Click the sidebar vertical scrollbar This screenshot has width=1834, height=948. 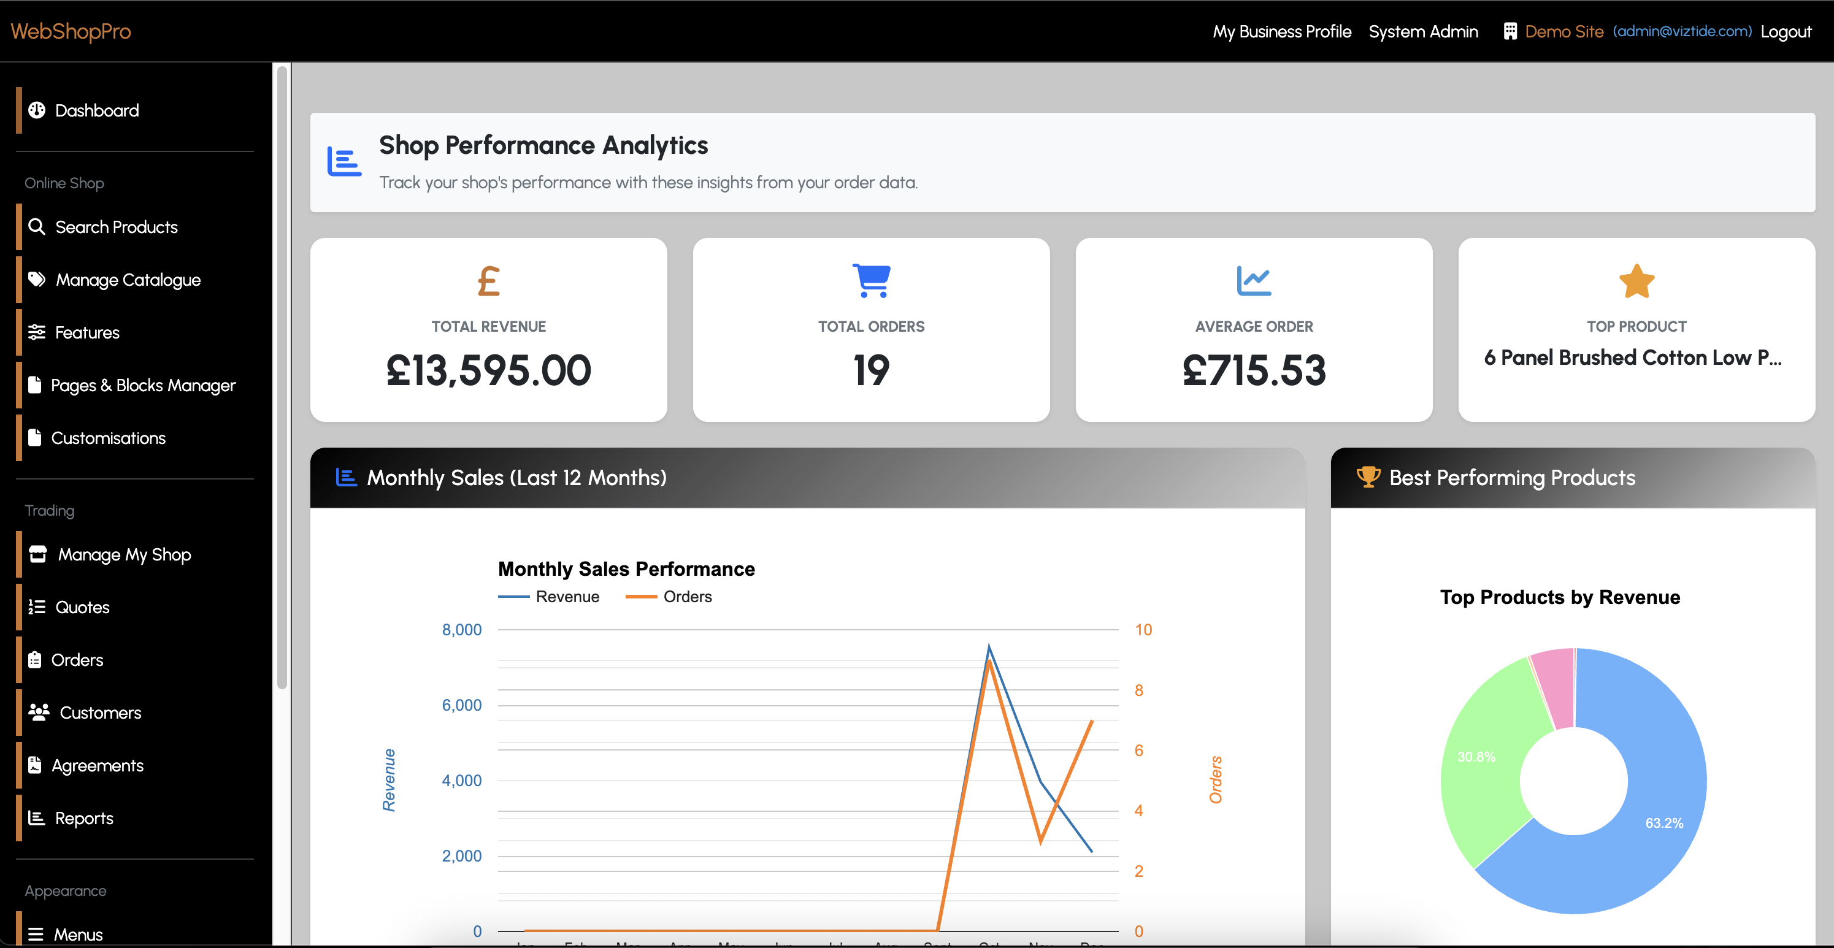pyautogui.click(x=282, y=377)
